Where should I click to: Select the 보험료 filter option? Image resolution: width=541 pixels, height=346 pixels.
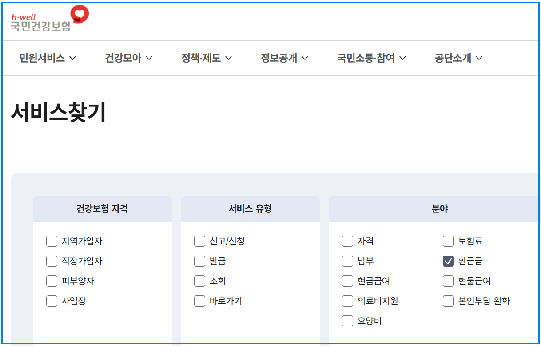(449, 241)
